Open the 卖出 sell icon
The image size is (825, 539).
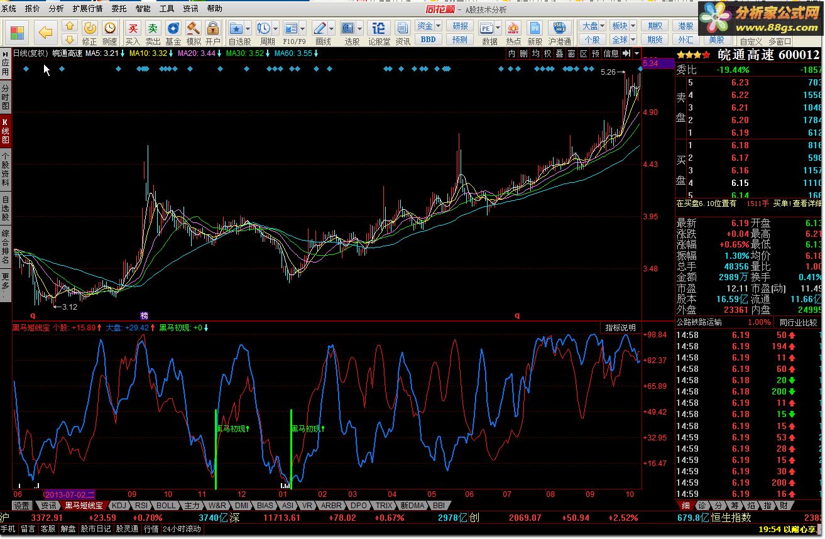pyautogui.click(x=153, y=28)
